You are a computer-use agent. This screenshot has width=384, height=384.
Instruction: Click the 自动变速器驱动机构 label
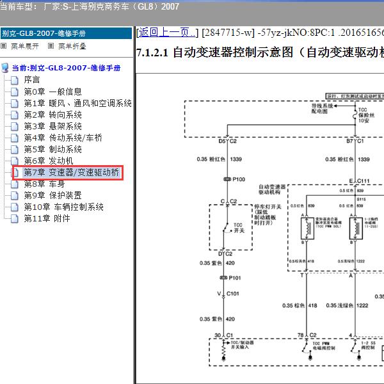272,189
